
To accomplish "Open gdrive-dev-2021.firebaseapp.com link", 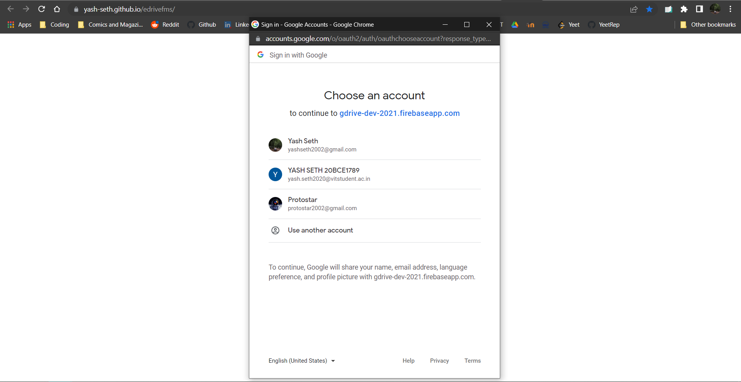I will [x=399, y=113].
